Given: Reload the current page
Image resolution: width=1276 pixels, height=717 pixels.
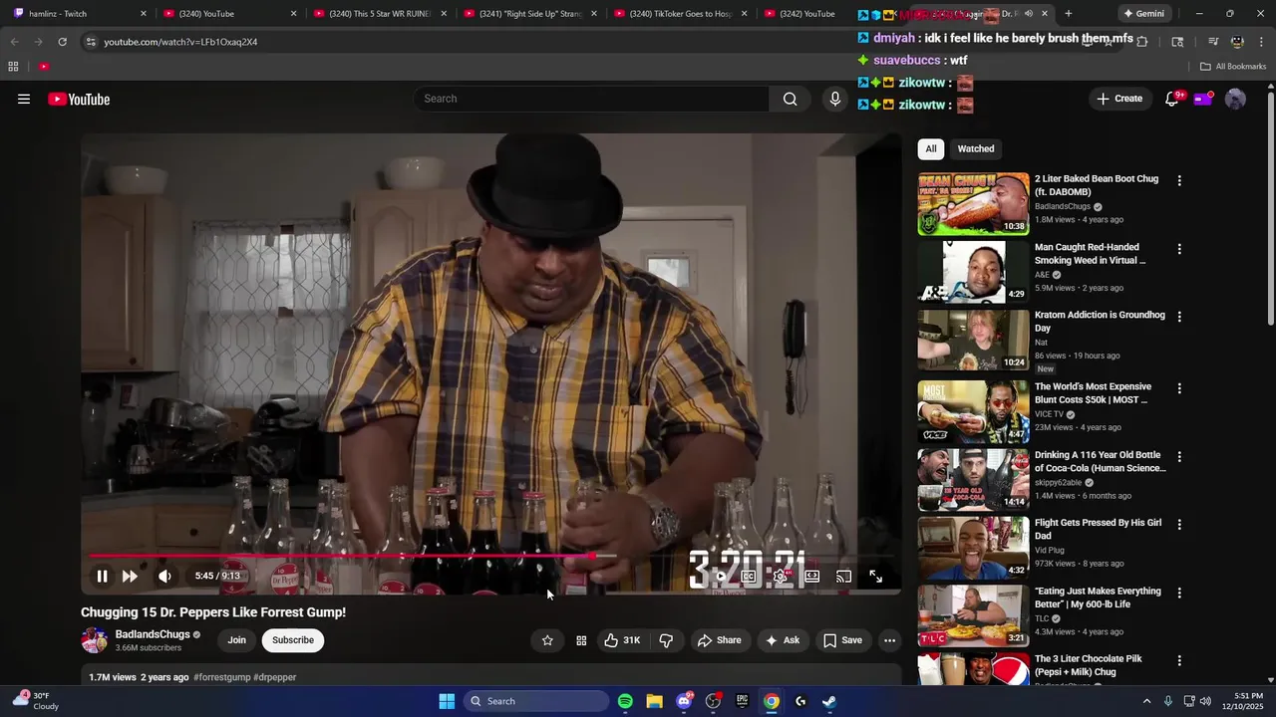Looking at the screenshot, I should [62, 42].
